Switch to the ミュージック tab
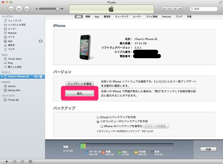Viewport: 223px width, 164px height. tap(122, 17)
